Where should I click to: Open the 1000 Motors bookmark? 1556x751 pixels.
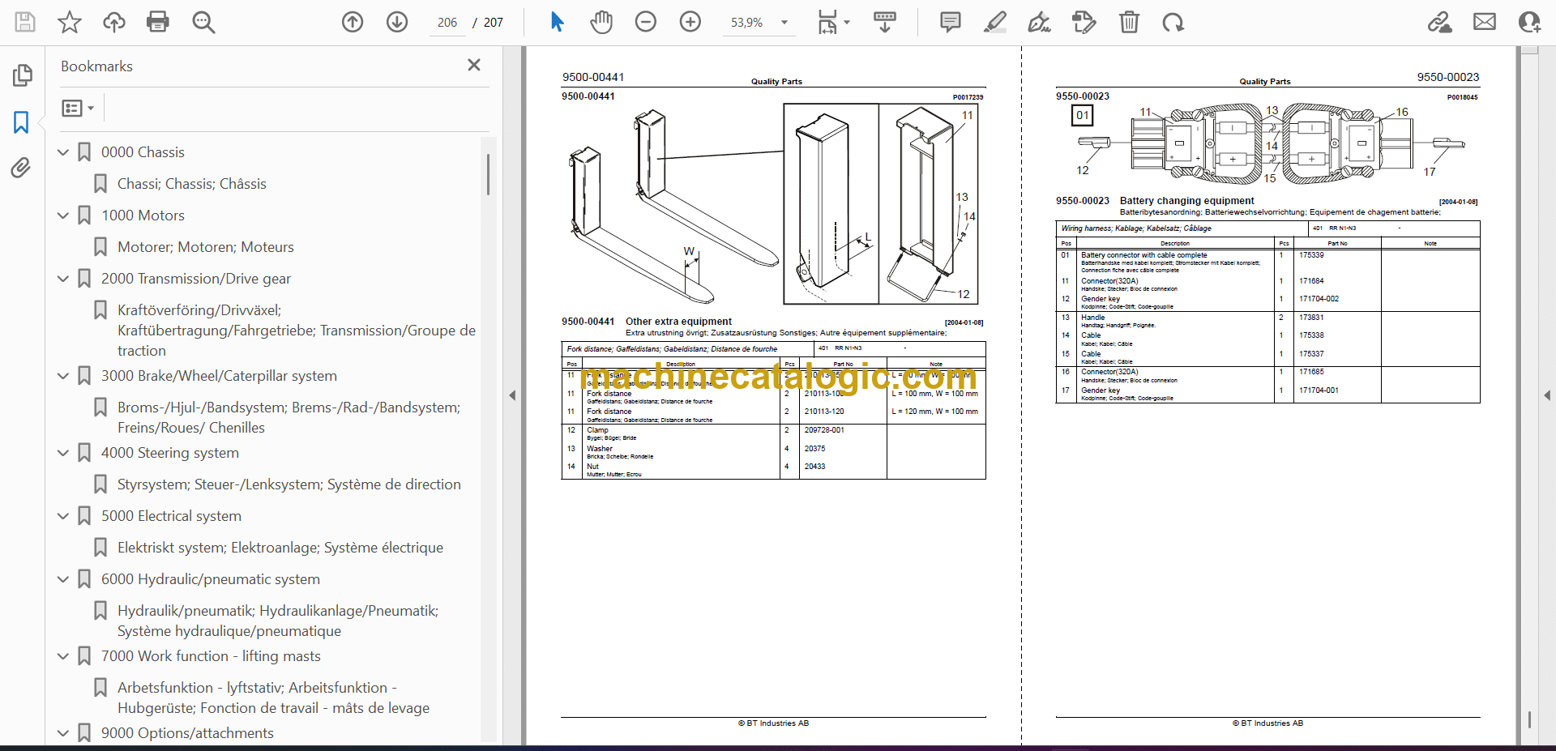[x=143, y=215]
